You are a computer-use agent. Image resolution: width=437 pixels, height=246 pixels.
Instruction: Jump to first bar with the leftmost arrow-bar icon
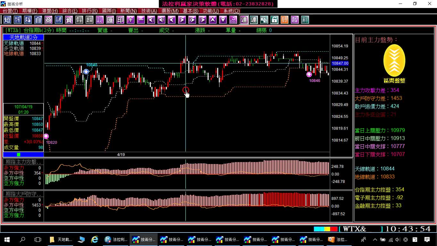tap(151, 20)
